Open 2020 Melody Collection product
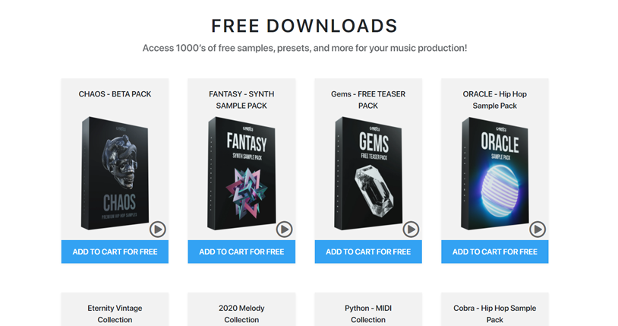The height and width of the screenshot is (326, 618). [x=241, y=314]
